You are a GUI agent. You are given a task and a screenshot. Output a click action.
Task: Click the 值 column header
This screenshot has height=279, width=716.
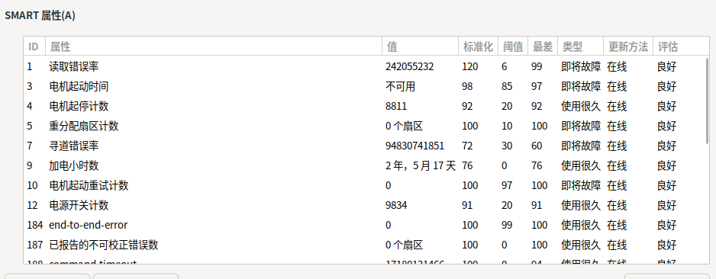(420, 46)
